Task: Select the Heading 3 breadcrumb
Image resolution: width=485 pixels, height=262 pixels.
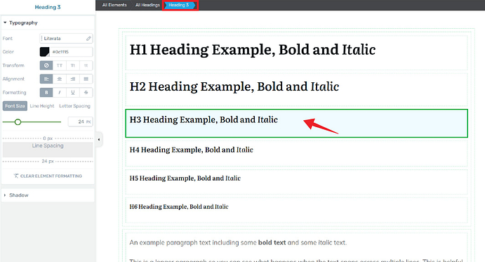Action: pos(179,5)
